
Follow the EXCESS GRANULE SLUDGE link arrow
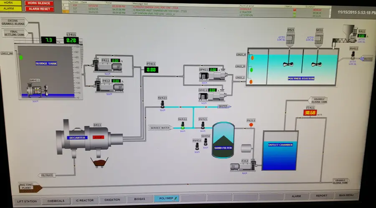pyautogui.click(x=14, y=22)
